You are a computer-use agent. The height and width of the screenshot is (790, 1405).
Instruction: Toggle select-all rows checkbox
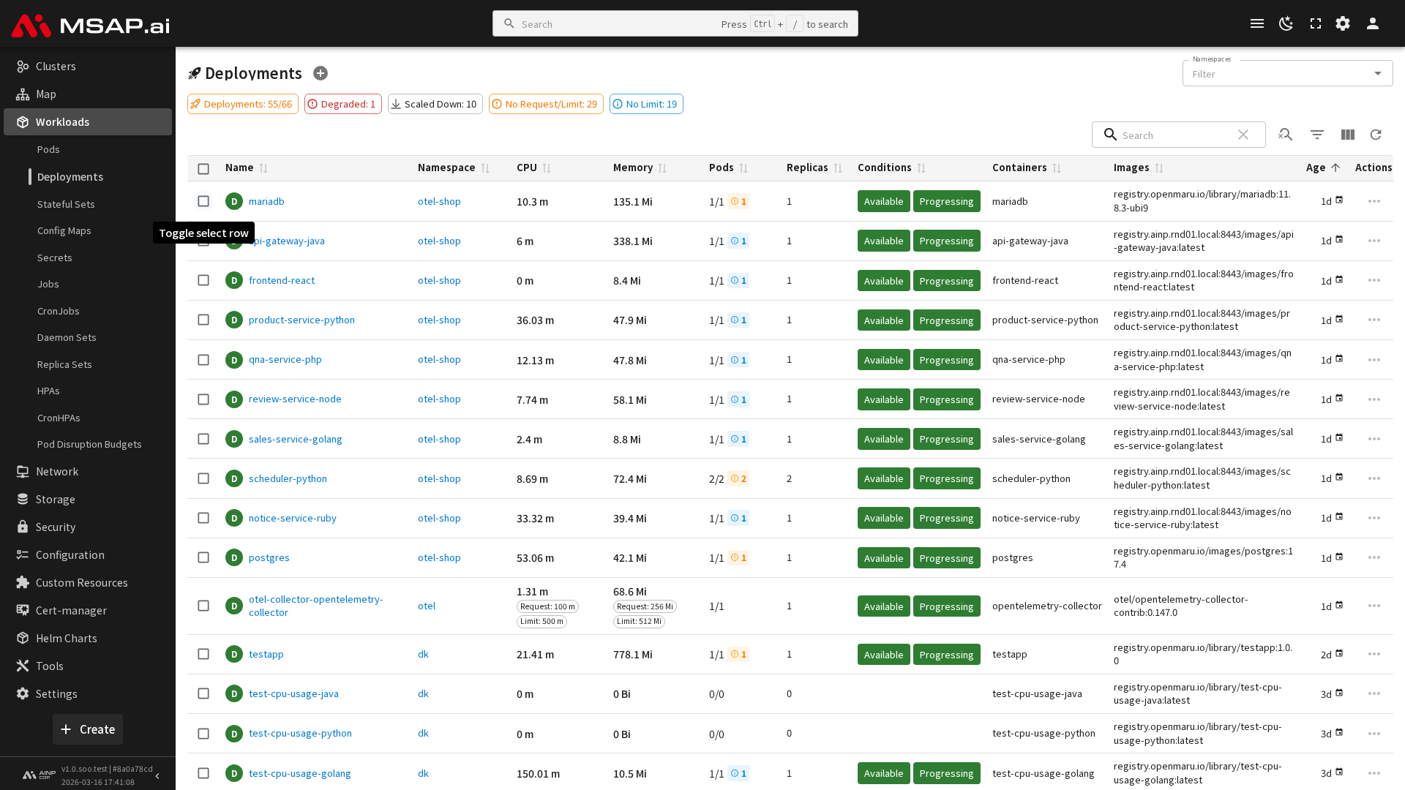pos(203,168)
